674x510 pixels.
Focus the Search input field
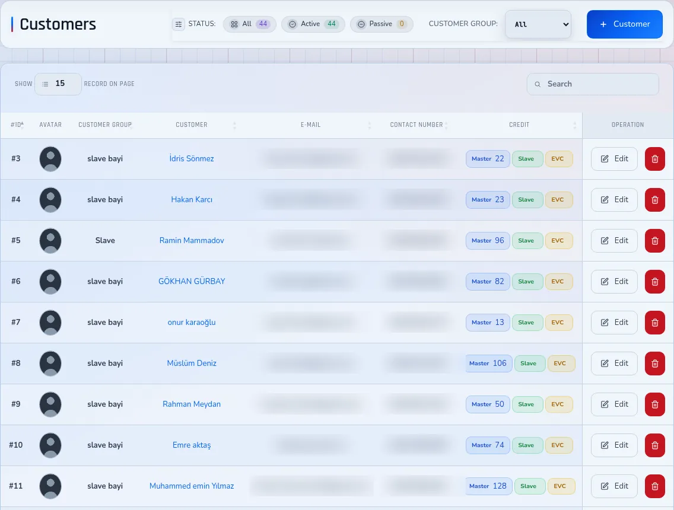point(593,84)
